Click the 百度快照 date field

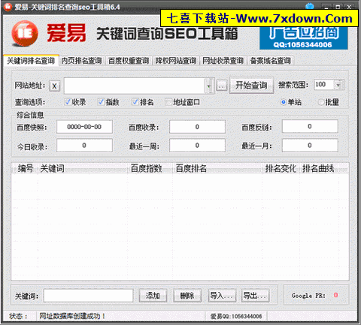[x=84, y=127]
